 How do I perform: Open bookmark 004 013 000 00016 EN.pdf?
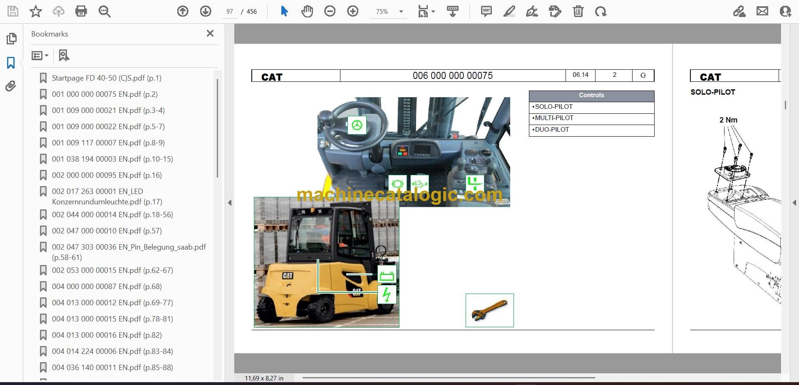(107, 335)
